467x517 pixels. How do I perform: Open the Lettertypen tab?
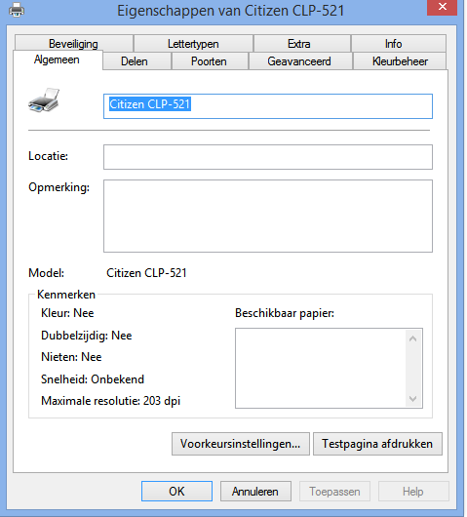pos(193,44)
